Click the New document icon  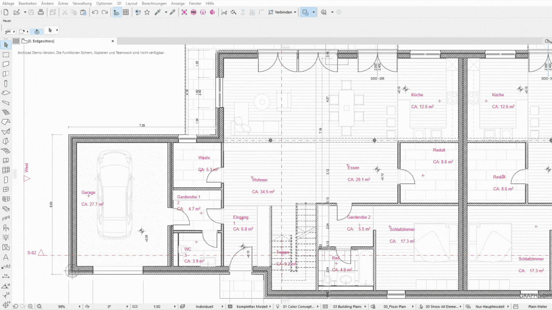[6, 12]
